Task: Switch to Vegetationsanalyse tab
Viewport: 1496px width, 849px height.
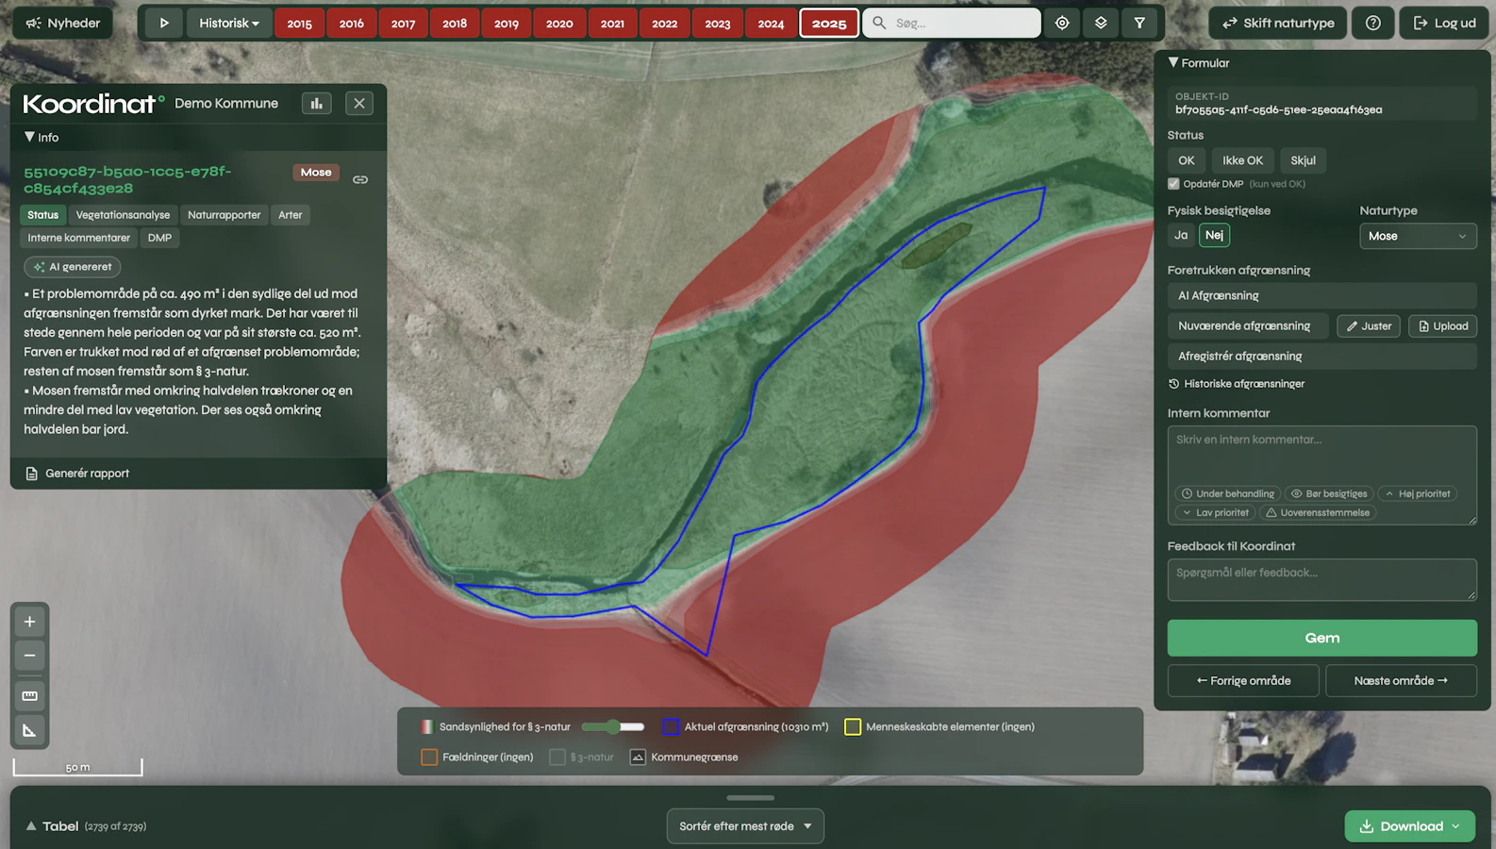Action: (124, 215)
